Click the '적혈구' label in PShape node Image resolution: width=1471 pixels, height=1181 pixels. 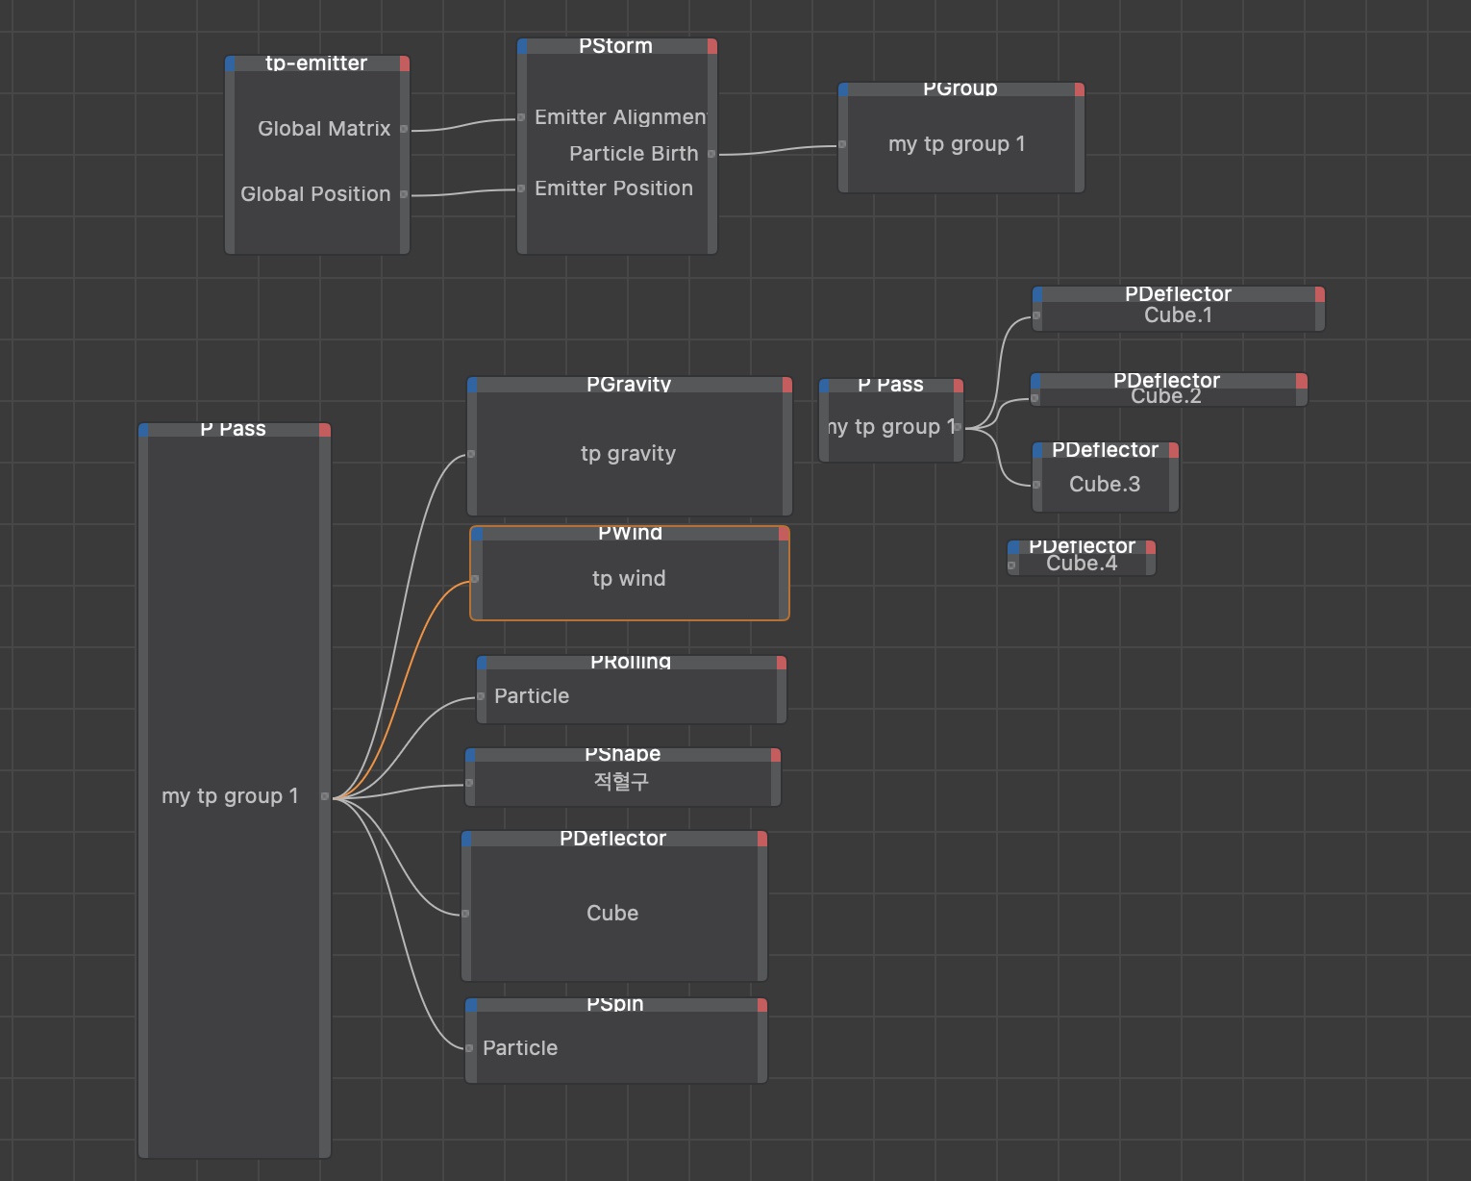[621, 781]
